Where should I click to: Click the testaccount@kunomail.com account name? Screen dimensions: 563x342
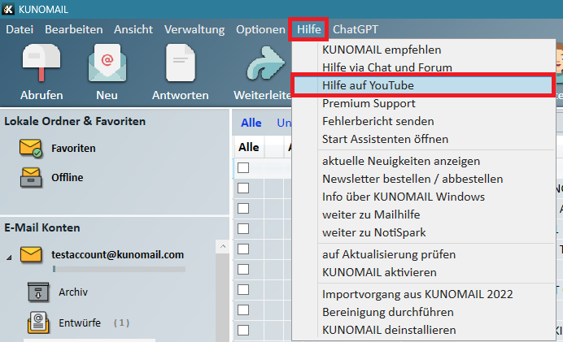(x=117, y=255)
